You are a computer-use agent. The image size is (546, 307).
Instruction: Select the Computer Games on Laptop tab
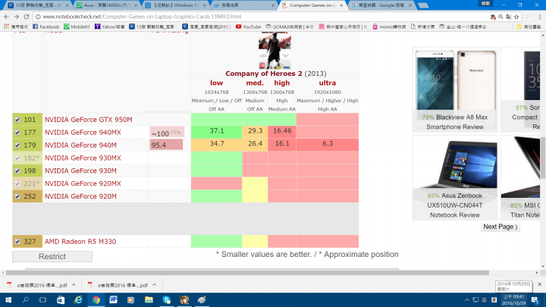click(x=312, y=5)
